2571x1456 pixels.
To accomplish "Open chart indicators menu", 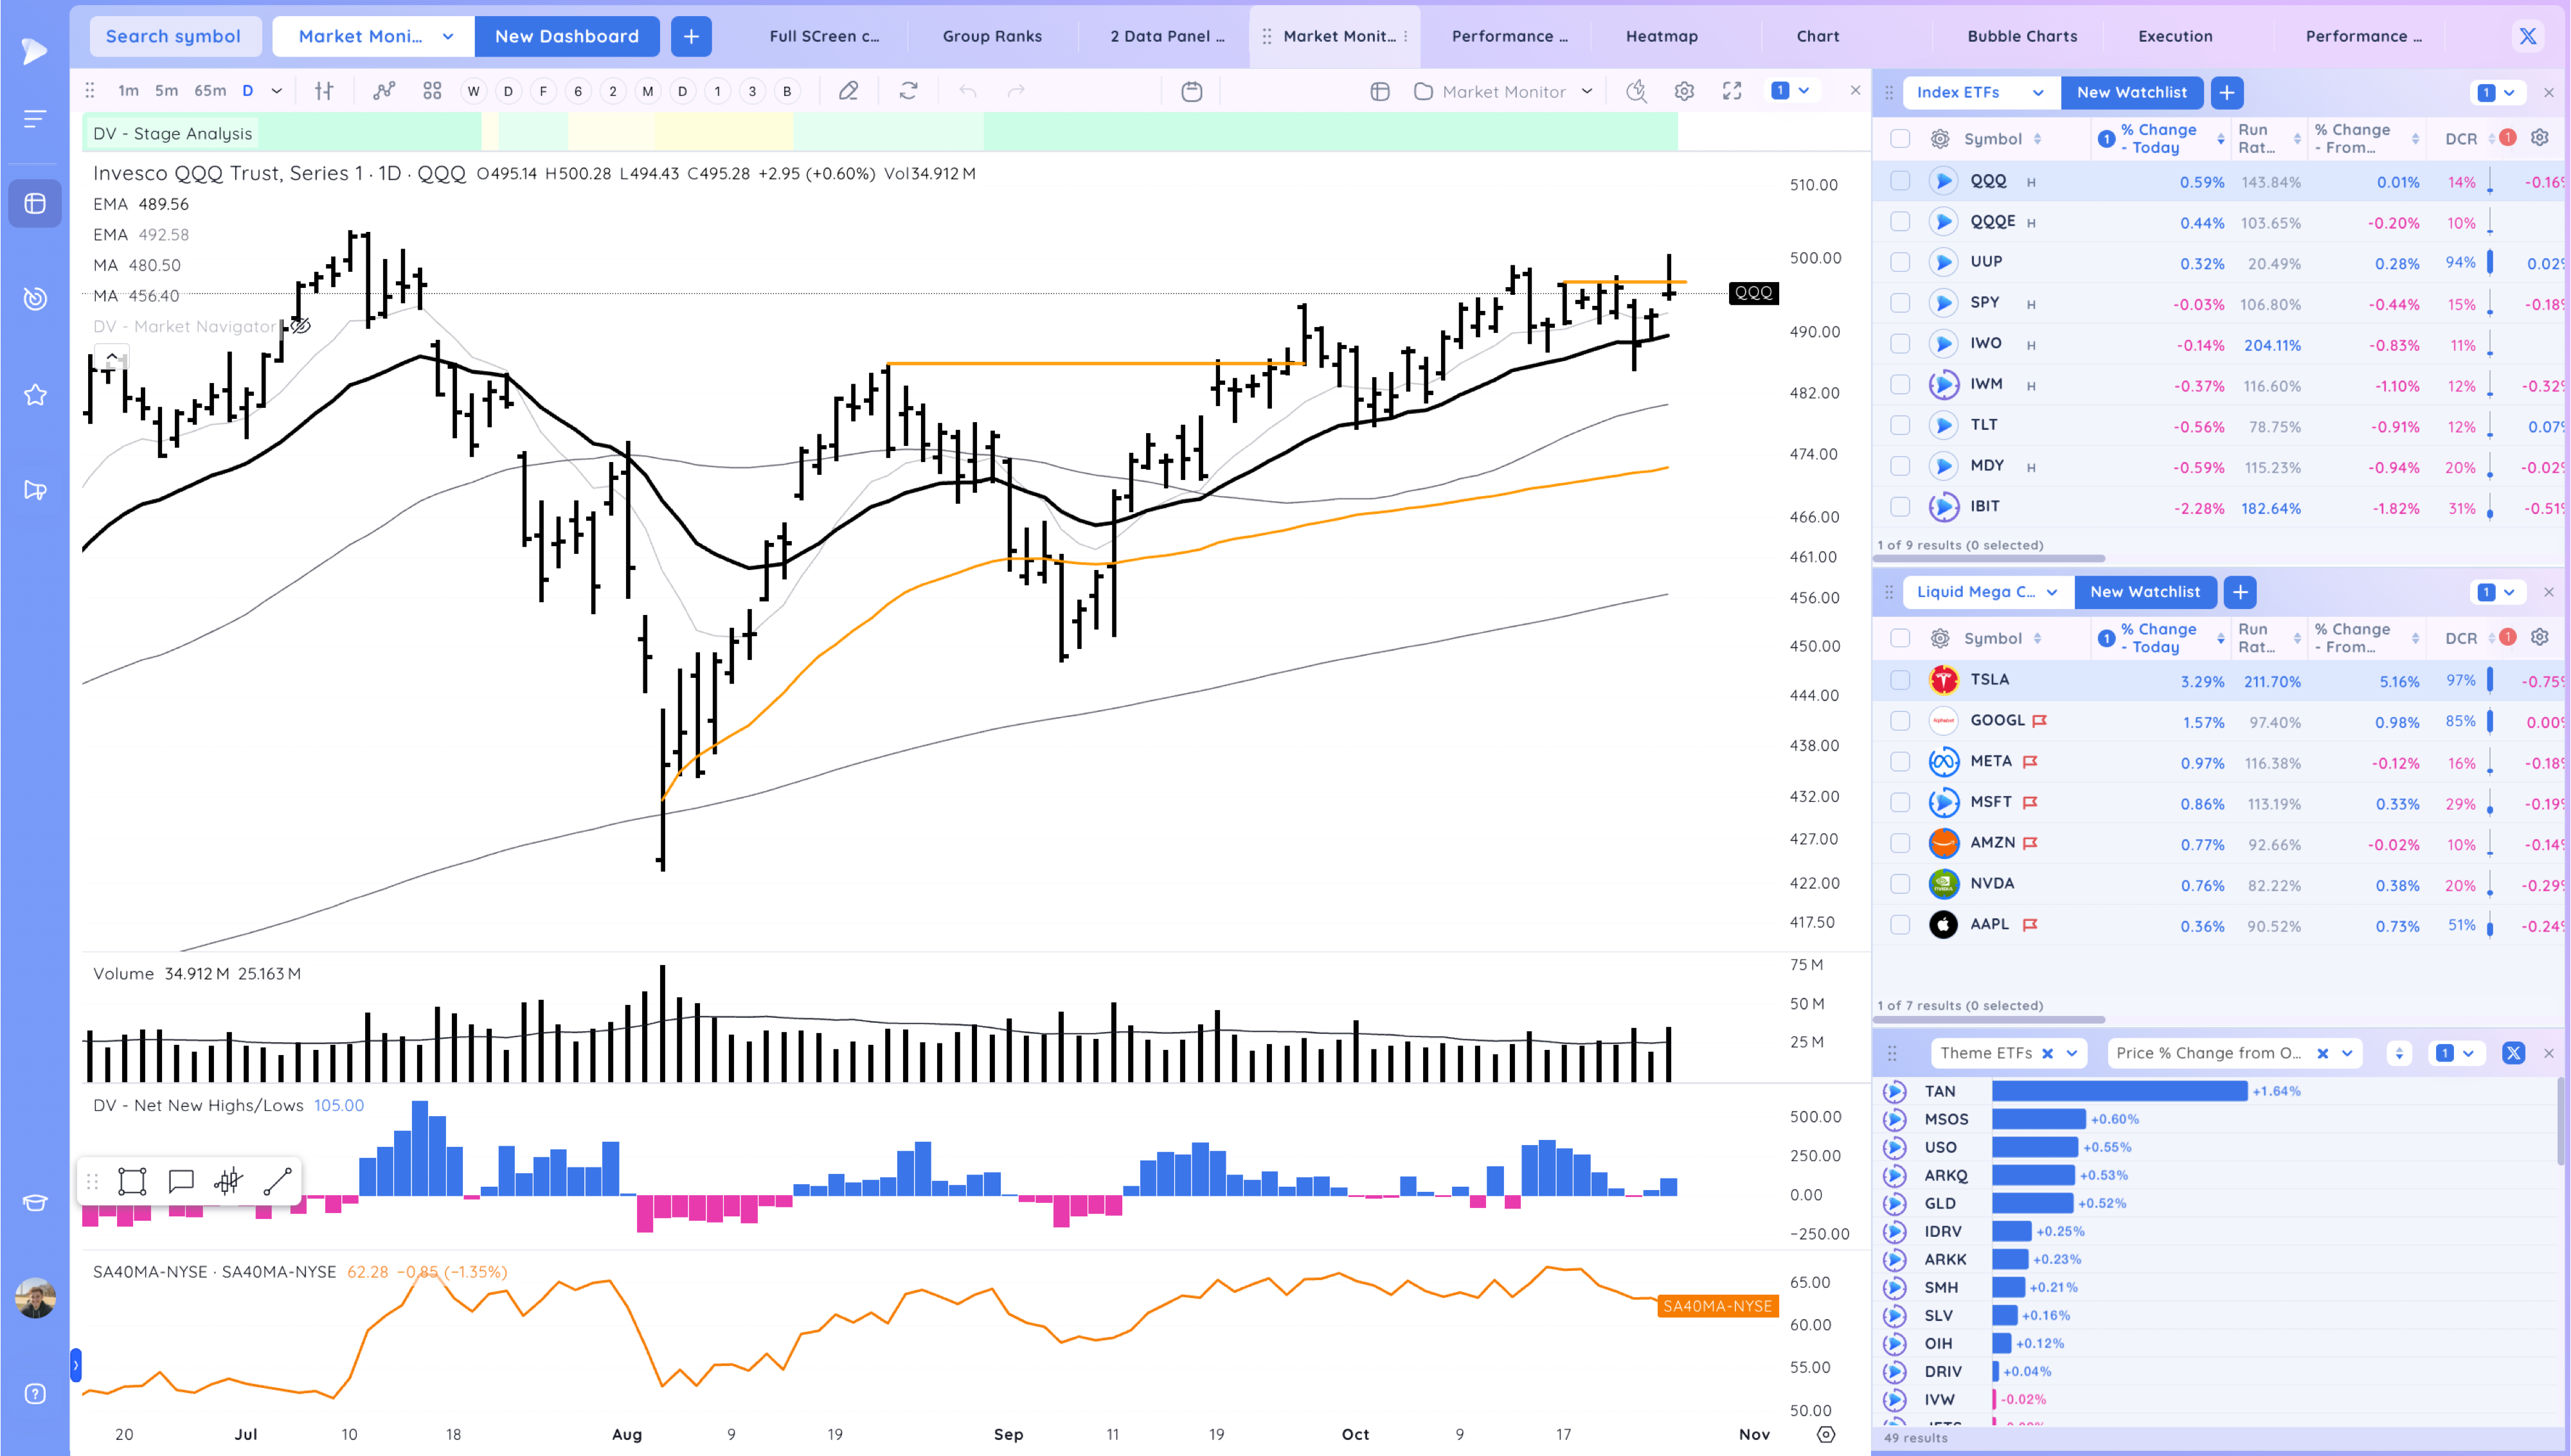I will pos(384,91).
